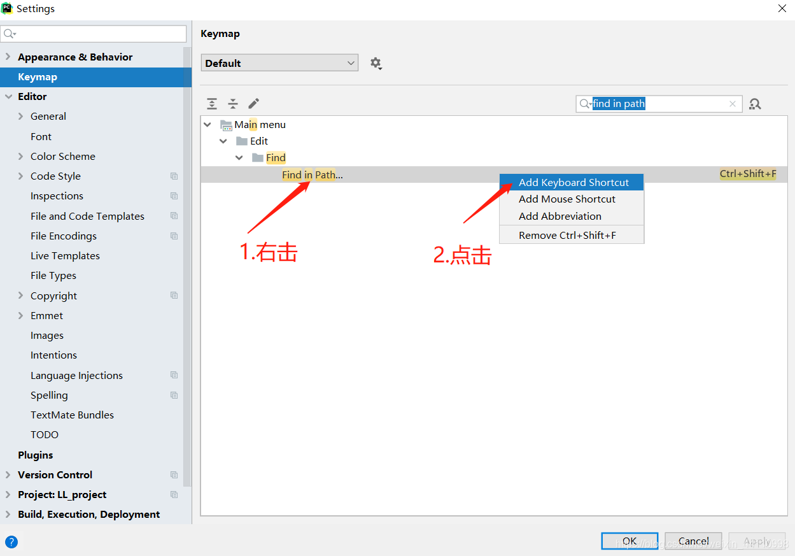795x556 pixels.
Task: Choose Add Keyboard Shortcut from context menu
Action: 572,182
